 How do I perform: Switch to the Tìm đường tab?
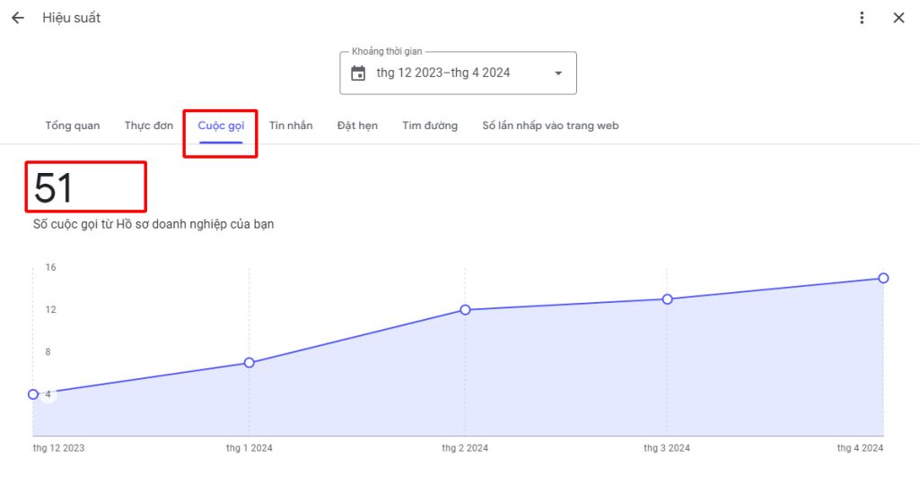(x=430, y=125)
